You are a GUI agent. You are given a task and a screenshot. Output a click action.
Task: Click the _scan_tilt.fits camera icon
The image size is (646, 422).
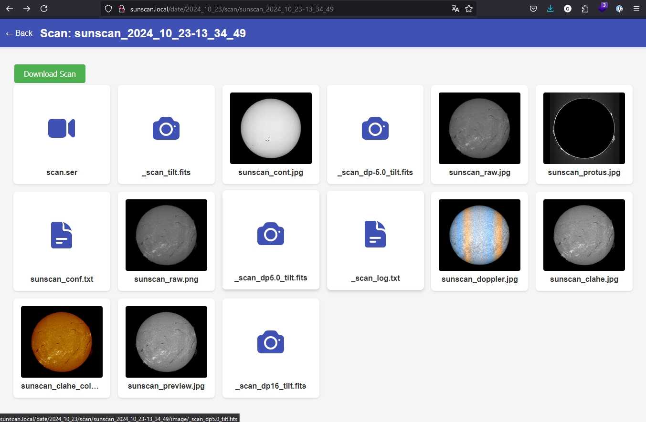(x=166, y=128)
